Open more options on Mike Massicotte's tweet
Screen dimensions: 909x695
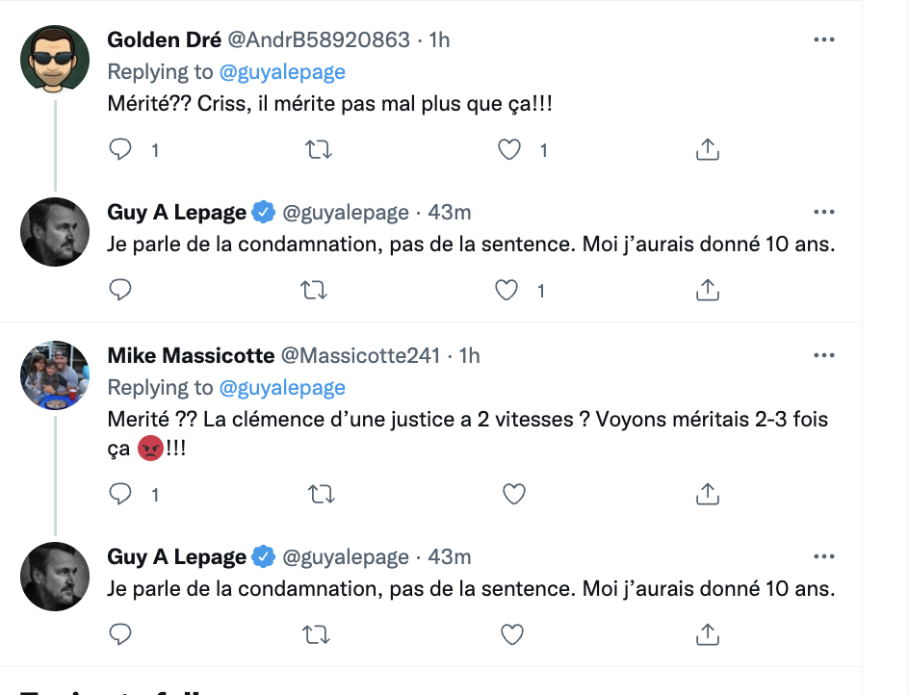pos(824,355)
